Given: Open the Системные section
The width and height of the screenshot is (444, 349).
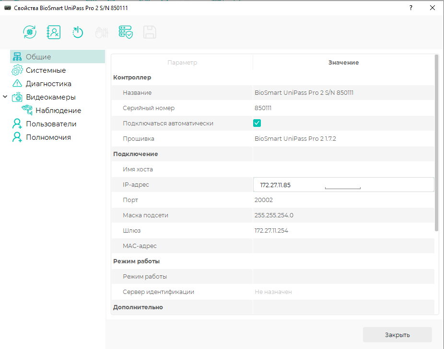Looking at the screenshot, I should tap(46, 70).
